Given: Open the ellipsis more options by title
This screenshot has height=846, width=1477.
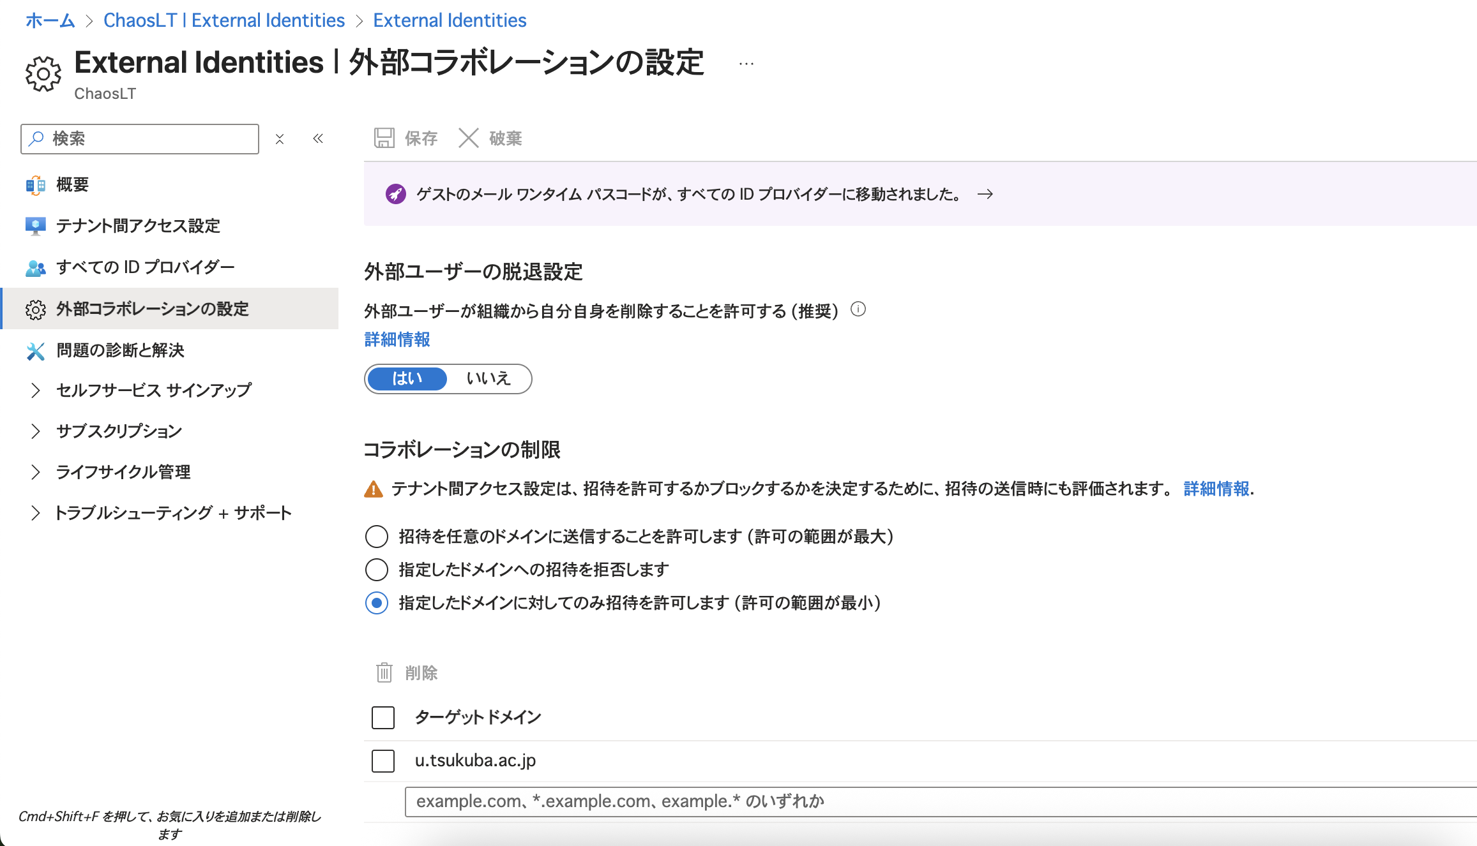Looking at the screenshot, I should [746, 64].
